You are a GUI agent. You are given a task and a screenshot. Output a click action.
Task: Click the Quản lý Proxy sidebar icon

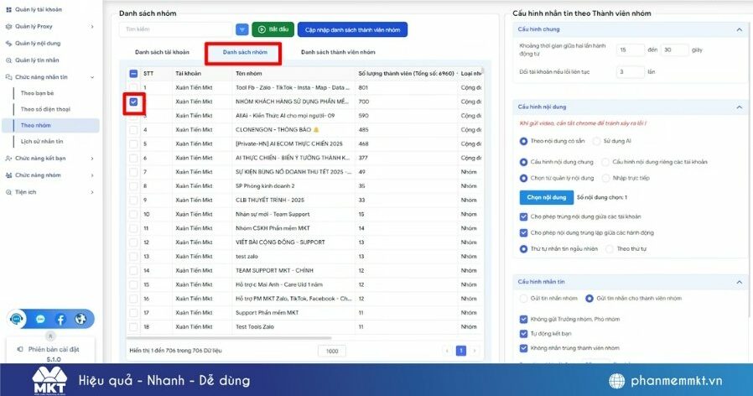(8, 27)
